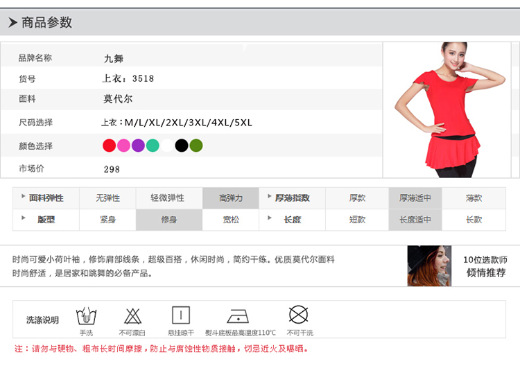Select the 长度适中 length cell
The image size is (520, 368).
click(x=415, y=220)
